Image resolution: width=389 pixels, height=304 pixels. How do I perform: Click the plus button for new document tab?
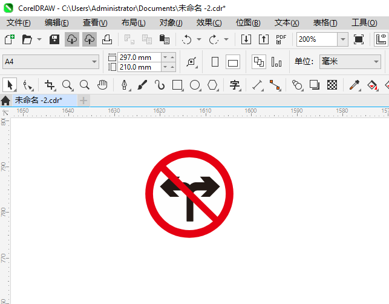click(83, 101)
